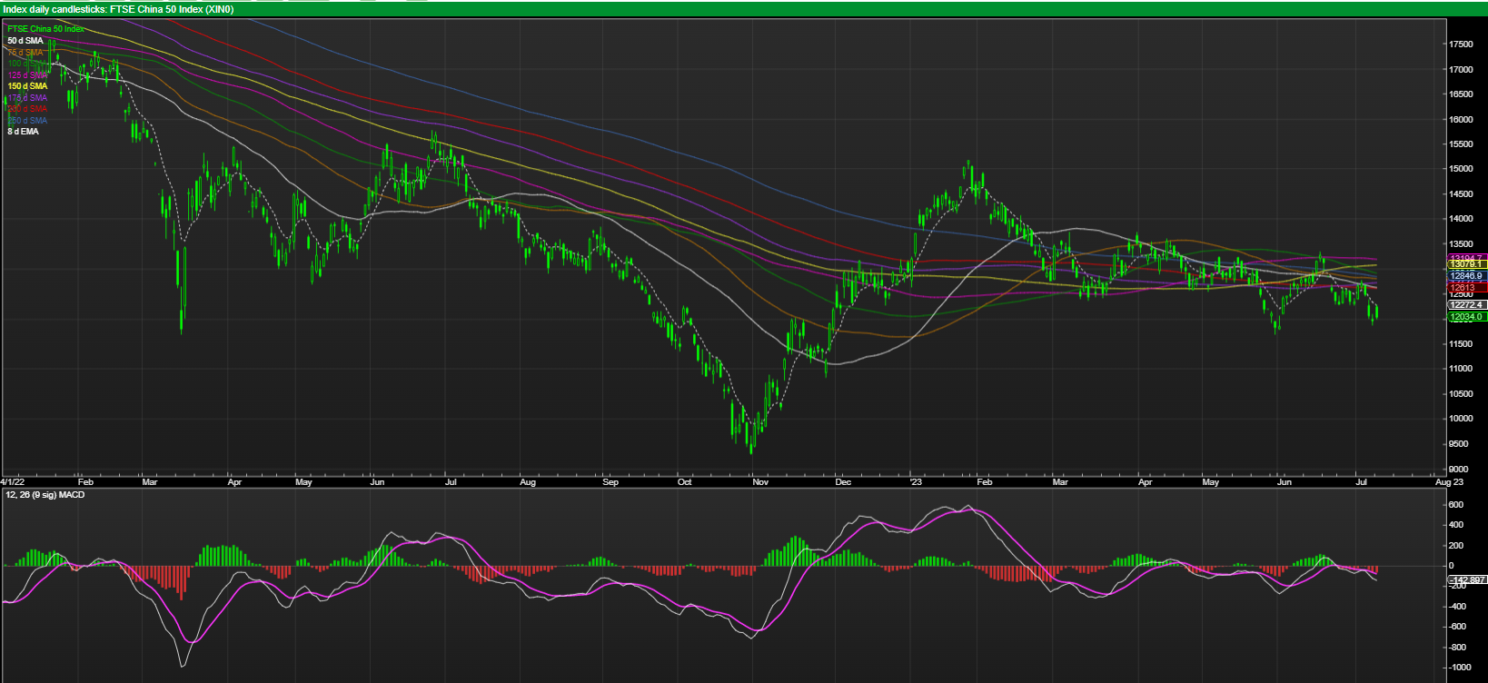
Task: Choose the red 200 d SMA legend entry
Action: (x=27, y=109)
